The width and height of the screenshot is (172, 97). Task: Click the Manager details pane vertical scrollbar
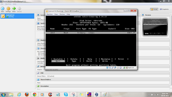[171, 51]
